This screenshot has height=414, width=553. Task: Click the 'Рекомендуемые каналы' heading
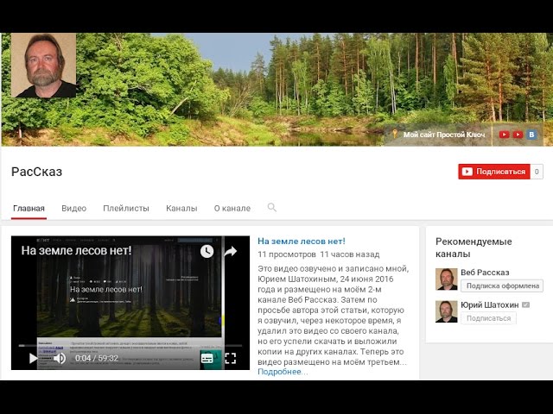coord(474,248)
